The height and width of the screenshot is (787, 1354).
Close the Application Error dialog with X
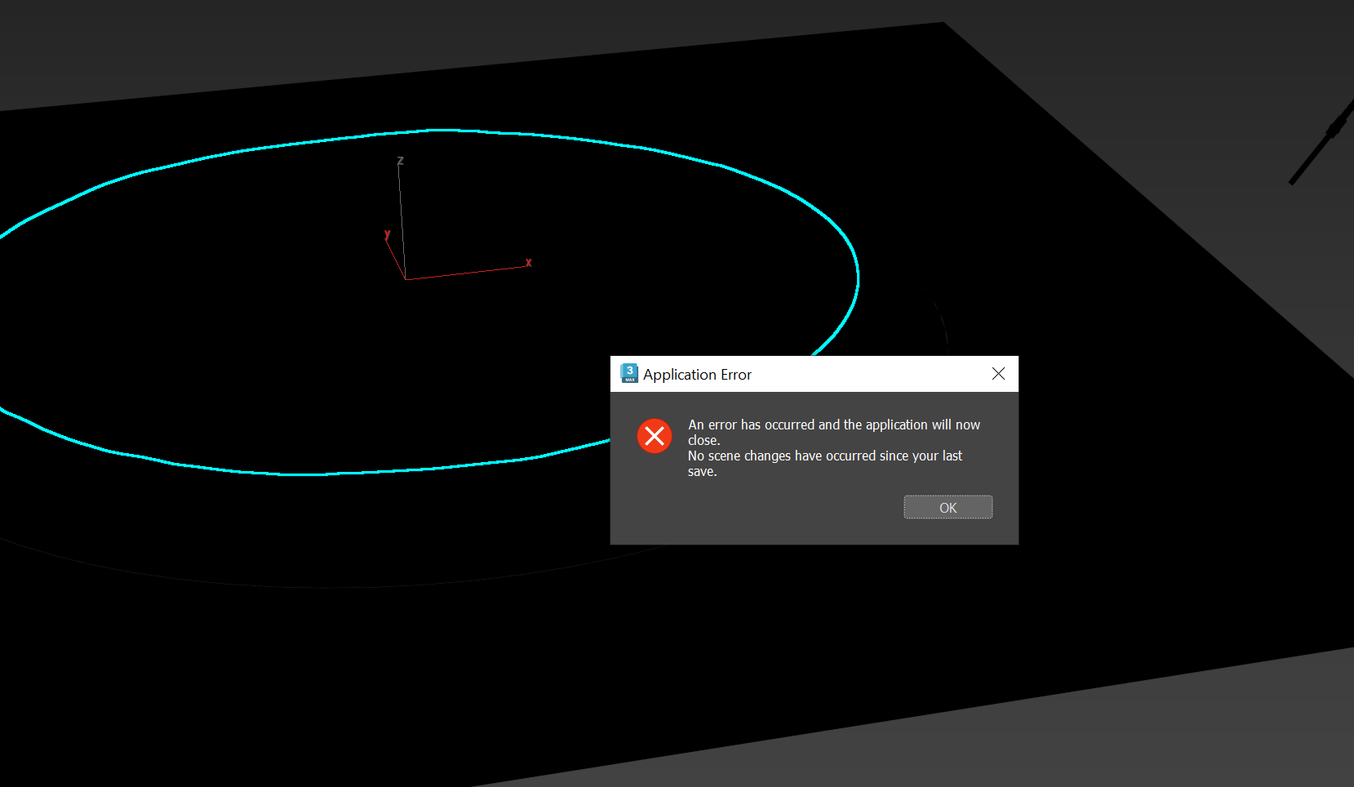coord(998,374)
